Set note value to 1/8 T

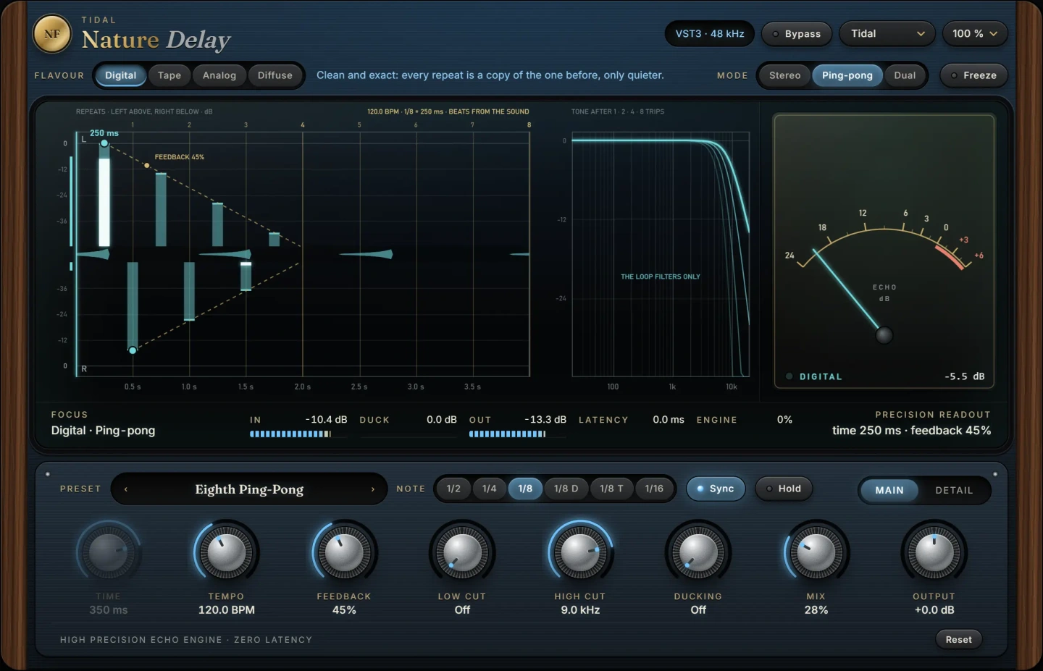click(611, 489)
